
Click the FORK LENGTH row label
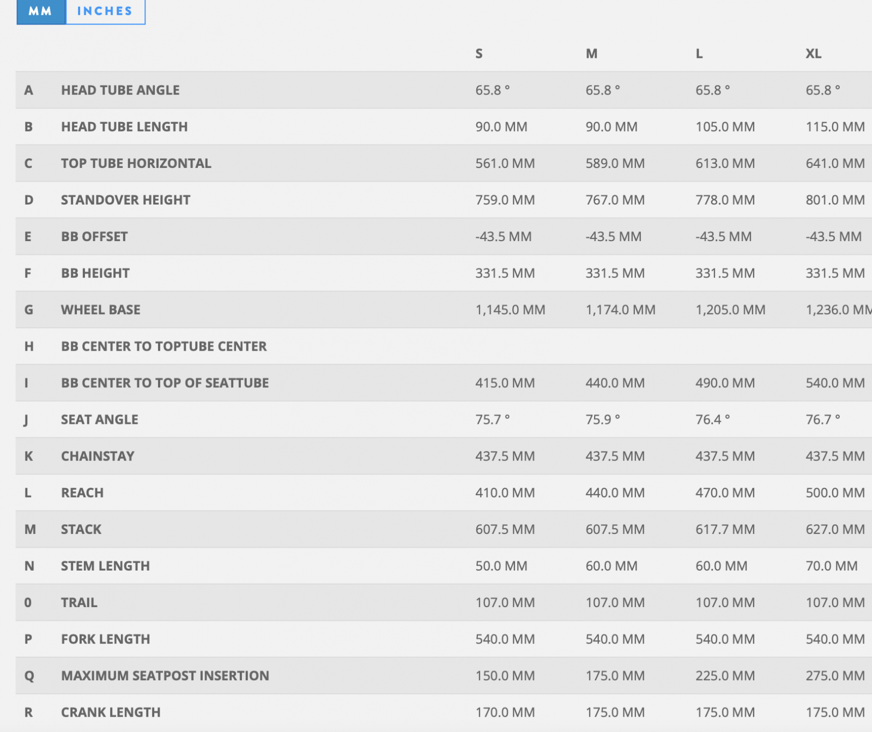(x=106, y=639)
